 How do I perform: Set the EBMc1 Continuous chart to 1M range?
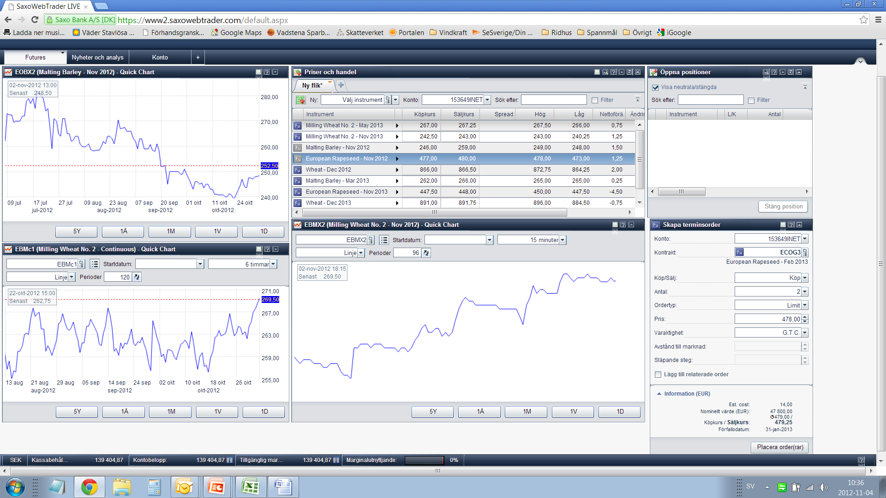[171, 412]
